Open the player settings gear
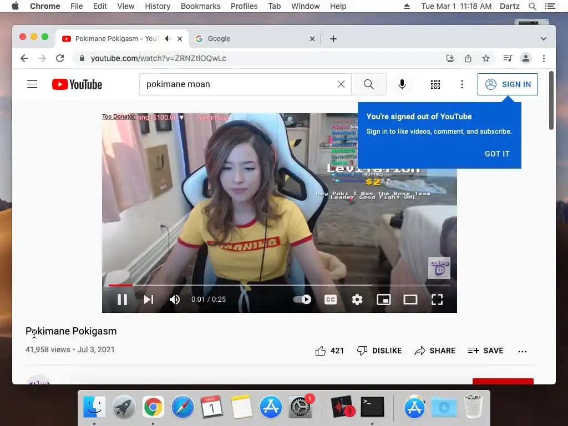 [x=357, y=300]
